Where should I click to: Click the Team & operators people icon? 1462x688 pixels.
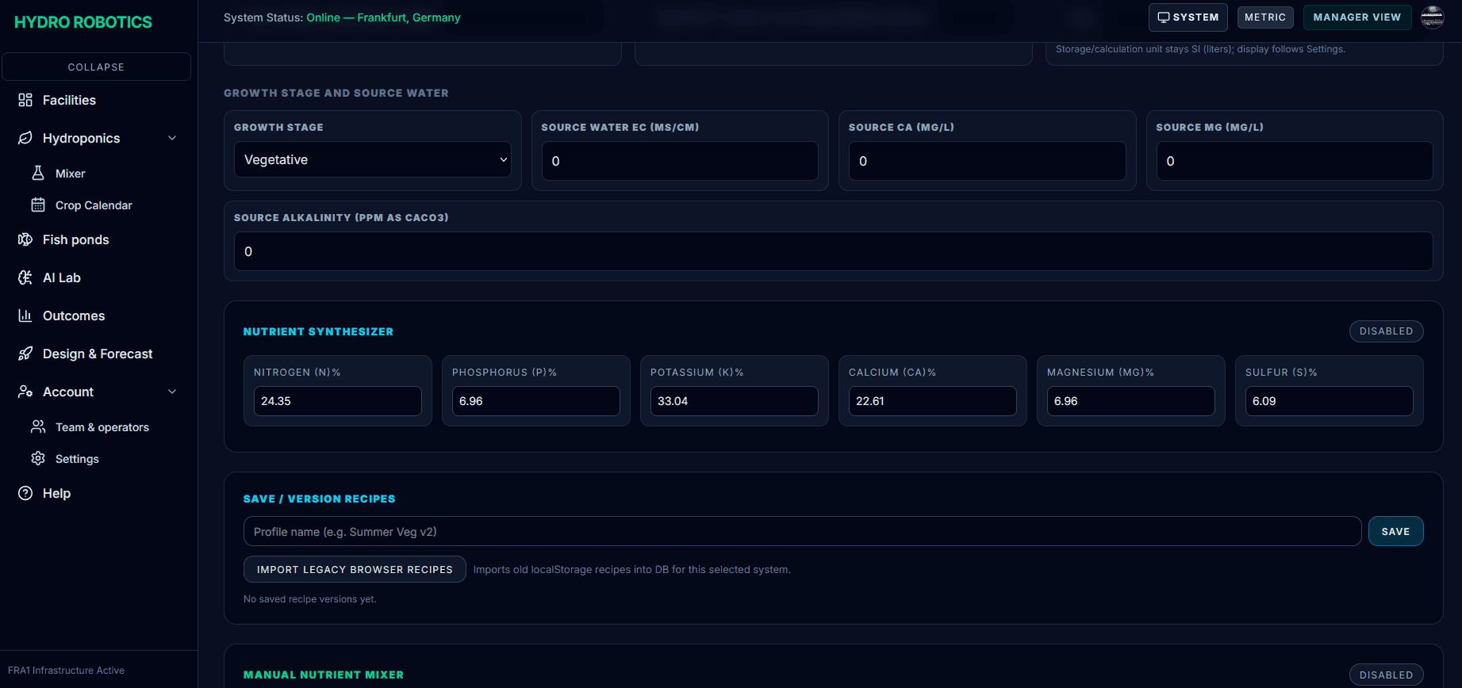coord(38,426)
